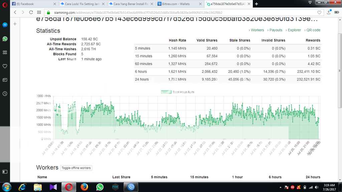
Task: Open the History clock icon in the sidebar
Action: (x=5, y=94)
